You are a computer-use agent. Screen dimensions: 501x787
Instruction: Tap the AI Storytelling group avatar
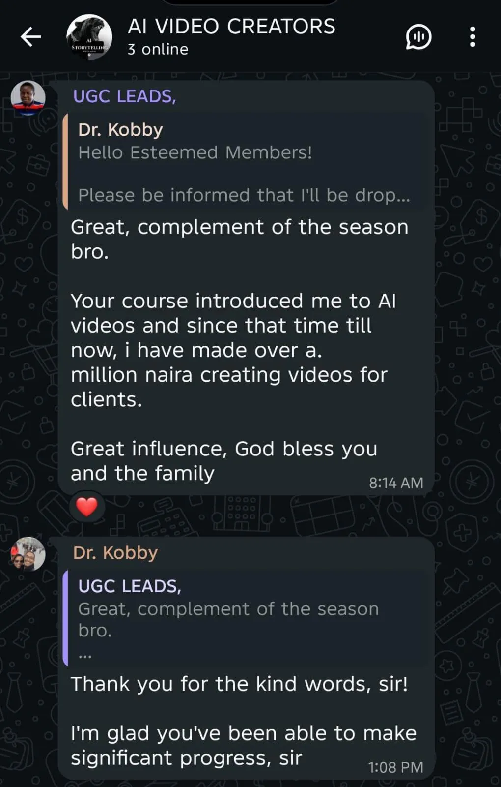[x=89, y=37]
